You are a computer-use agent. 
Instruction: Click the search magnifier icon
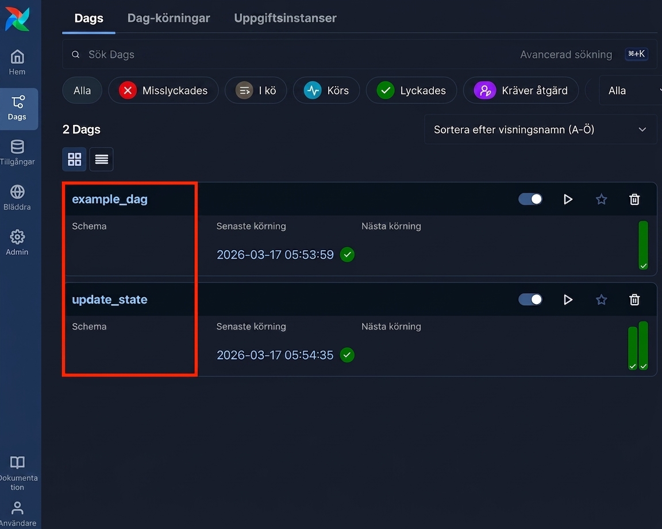76,55
